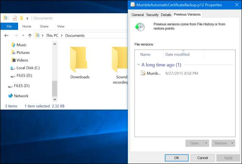Select the Previous Versions tab

187,14
